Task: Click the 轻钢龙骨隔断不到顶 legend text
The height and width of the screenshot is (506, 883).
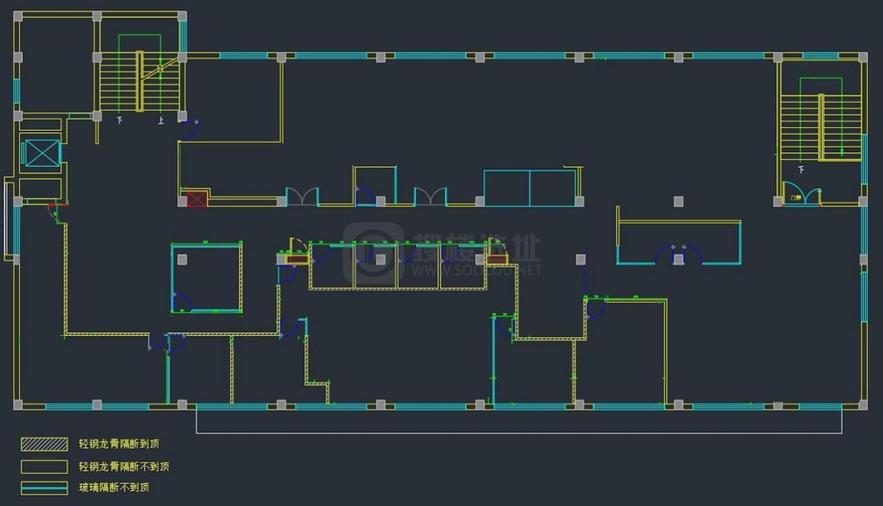Action: tap(124, 467)
